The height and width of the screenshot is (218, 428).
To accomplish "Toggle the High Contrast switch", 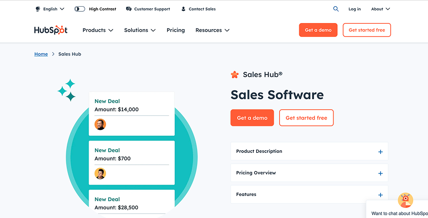I will click(80, 9).
